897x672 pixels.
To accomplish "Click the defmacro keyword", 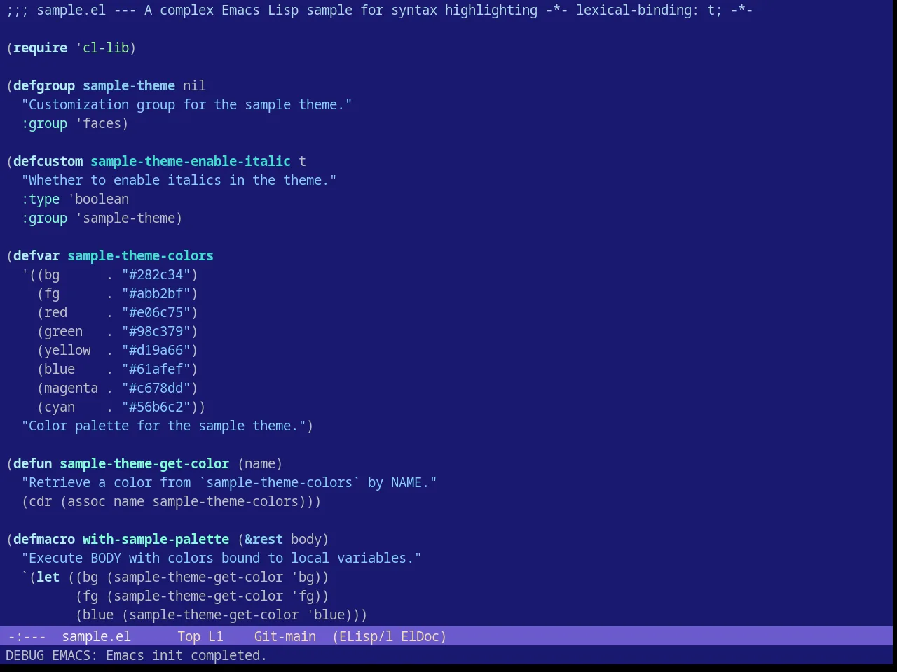I will click(x=44, y=539).
